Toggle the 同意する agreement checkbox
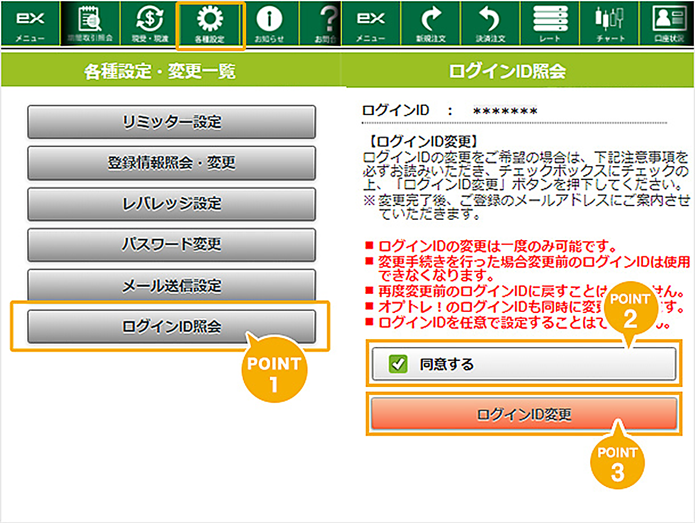Image resolution: width=695 pixels, height=523 pixels. tap(398, 364)
